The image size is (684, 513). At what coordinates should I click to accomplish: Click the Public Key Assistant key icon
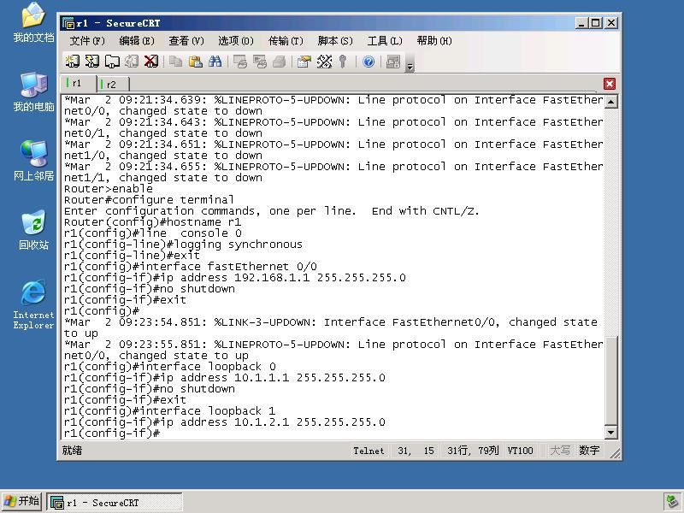(343, 62)
